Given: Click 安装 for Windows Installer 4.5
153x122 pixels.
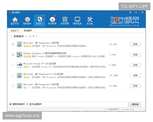Looking at the screenshot, I should coord(135,55).
